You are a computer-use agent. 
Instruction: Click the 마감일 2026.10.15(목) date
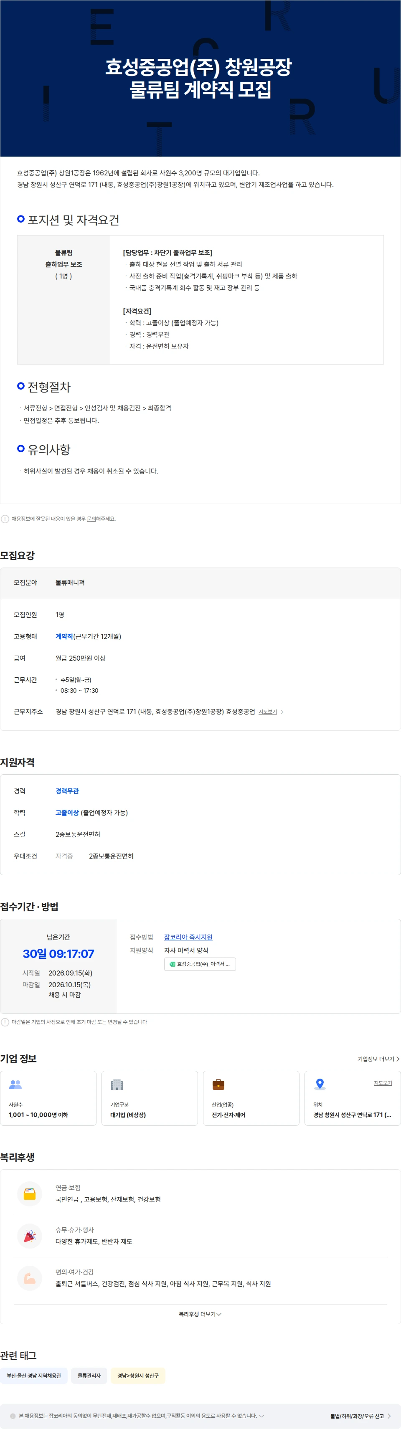pos(69,985)
